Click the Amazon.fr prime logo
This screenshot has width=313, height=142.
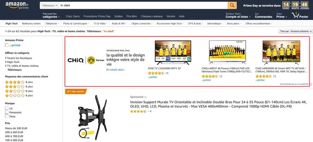click(x=17, y=6)
